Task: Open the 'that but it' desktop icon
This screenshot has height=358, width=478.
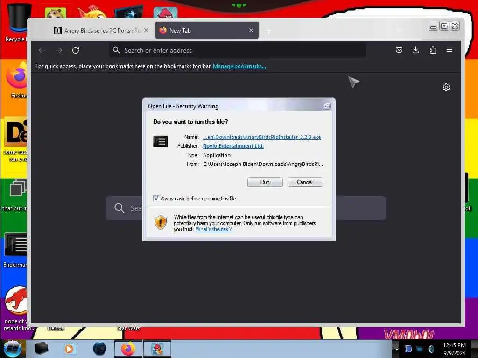Action: [15, 195]
